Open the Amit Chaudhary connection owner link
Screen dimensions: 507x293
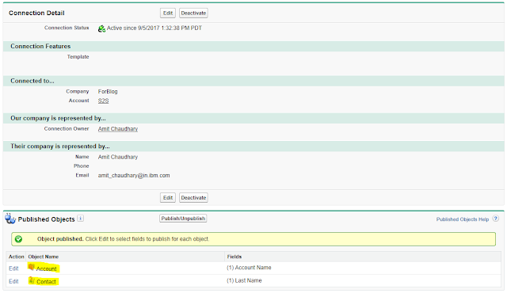(x=118, y=129)
